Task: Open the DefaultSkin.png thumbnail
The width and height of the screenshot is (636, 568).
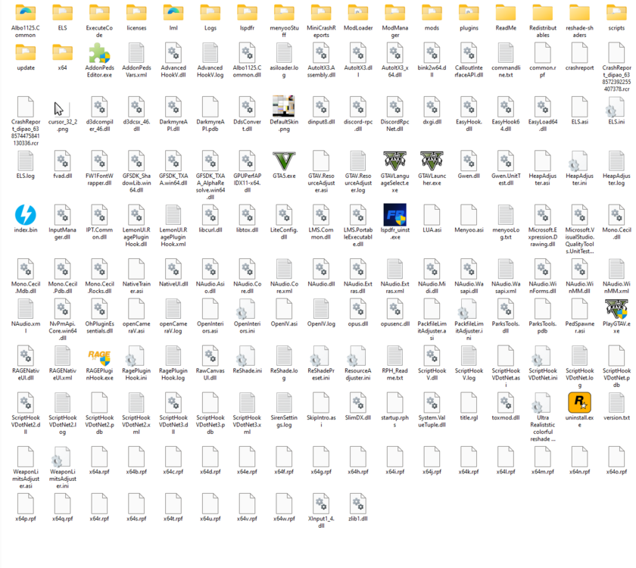Action: click(284, 111)
